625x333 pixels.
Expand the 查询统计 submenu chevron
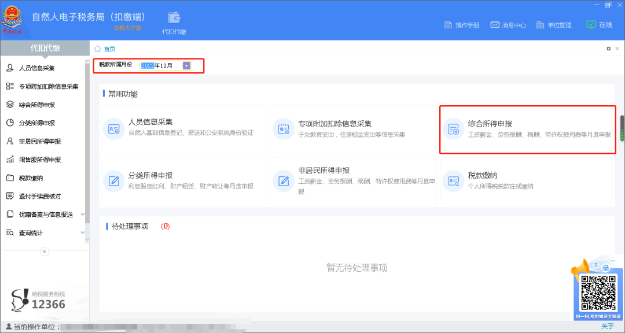coord(83,232)
